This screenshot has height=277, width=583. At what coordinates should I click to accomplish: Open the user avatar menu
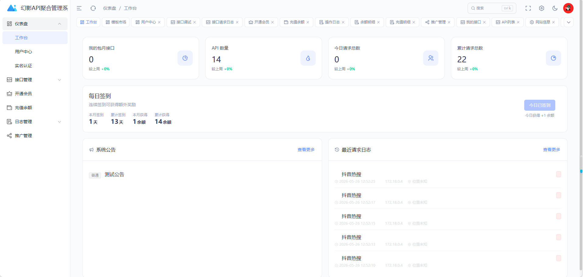click(x=568, y=8)
